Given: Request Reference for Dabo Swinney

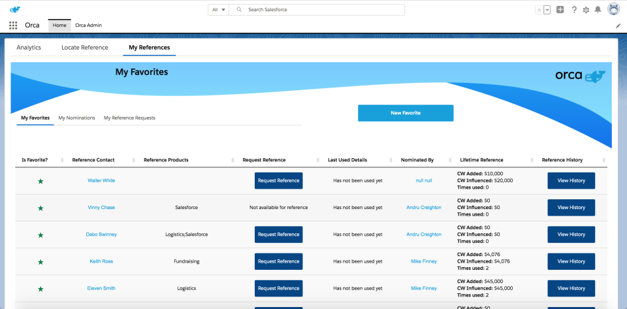Looking at the screenshot, I should [279, 235].
